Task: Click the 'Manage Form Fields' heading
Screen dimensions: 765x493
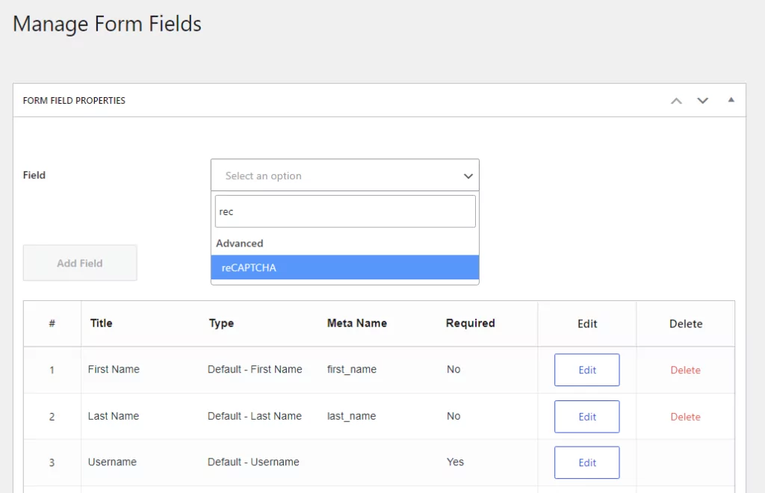Action: 107,24
